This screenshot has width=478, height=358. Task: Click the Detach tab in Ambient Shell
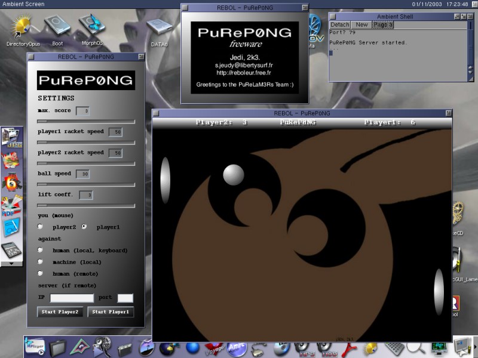pyautogui.click(x=340, y=24)
